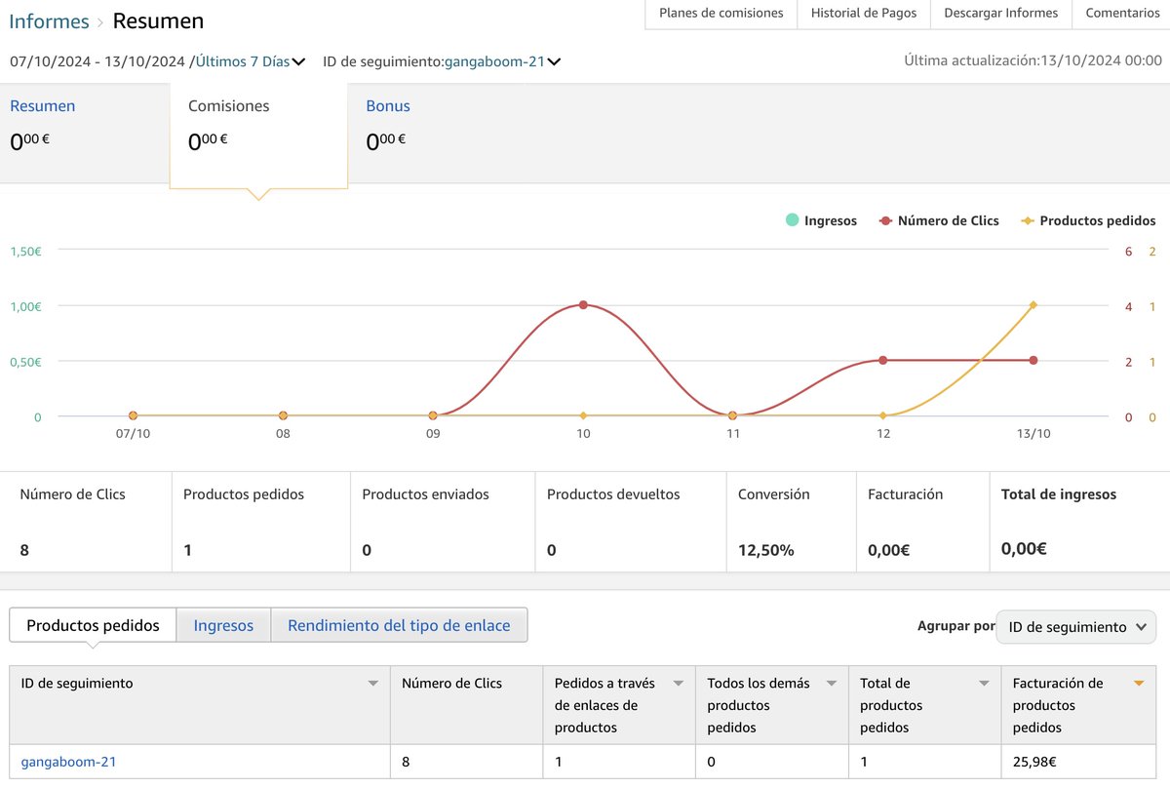This screenshot has height=788, width=1170.
Task: Open Comentarios tab
Action: click(x=1122, y=14)
